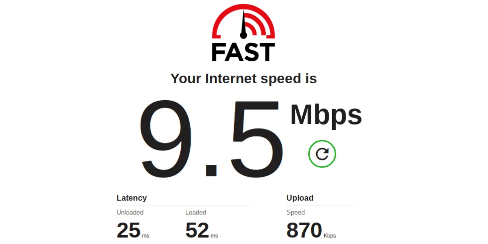This screenshot has height=244, width=488.
Task: Click the Mbps unit label
Action: click(326, 115)
